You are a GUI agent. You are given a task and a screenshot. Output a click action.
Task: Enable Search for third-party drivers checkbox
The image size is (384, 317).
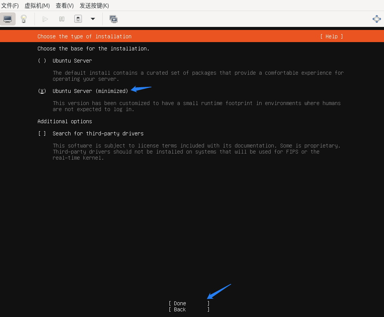click(x=42, y=133)
